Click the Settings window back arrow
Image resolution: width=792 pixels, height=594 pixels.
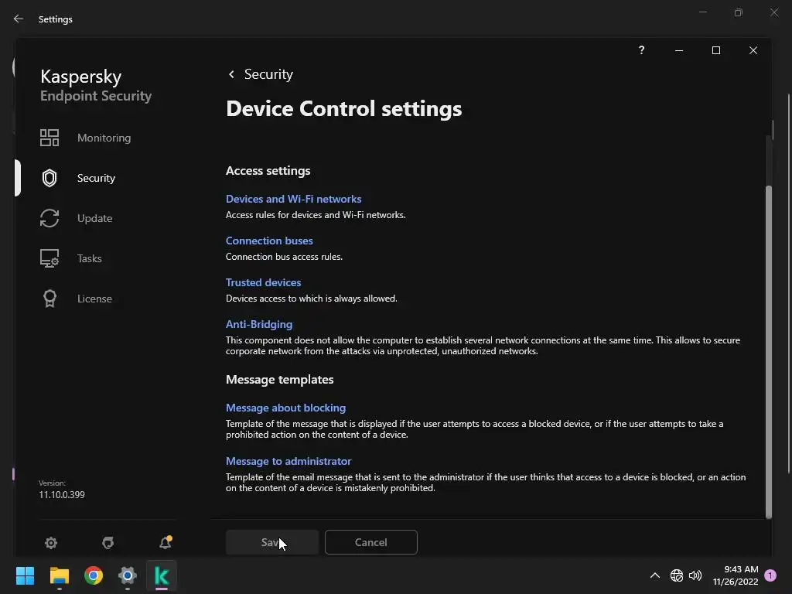pos(19,19)
